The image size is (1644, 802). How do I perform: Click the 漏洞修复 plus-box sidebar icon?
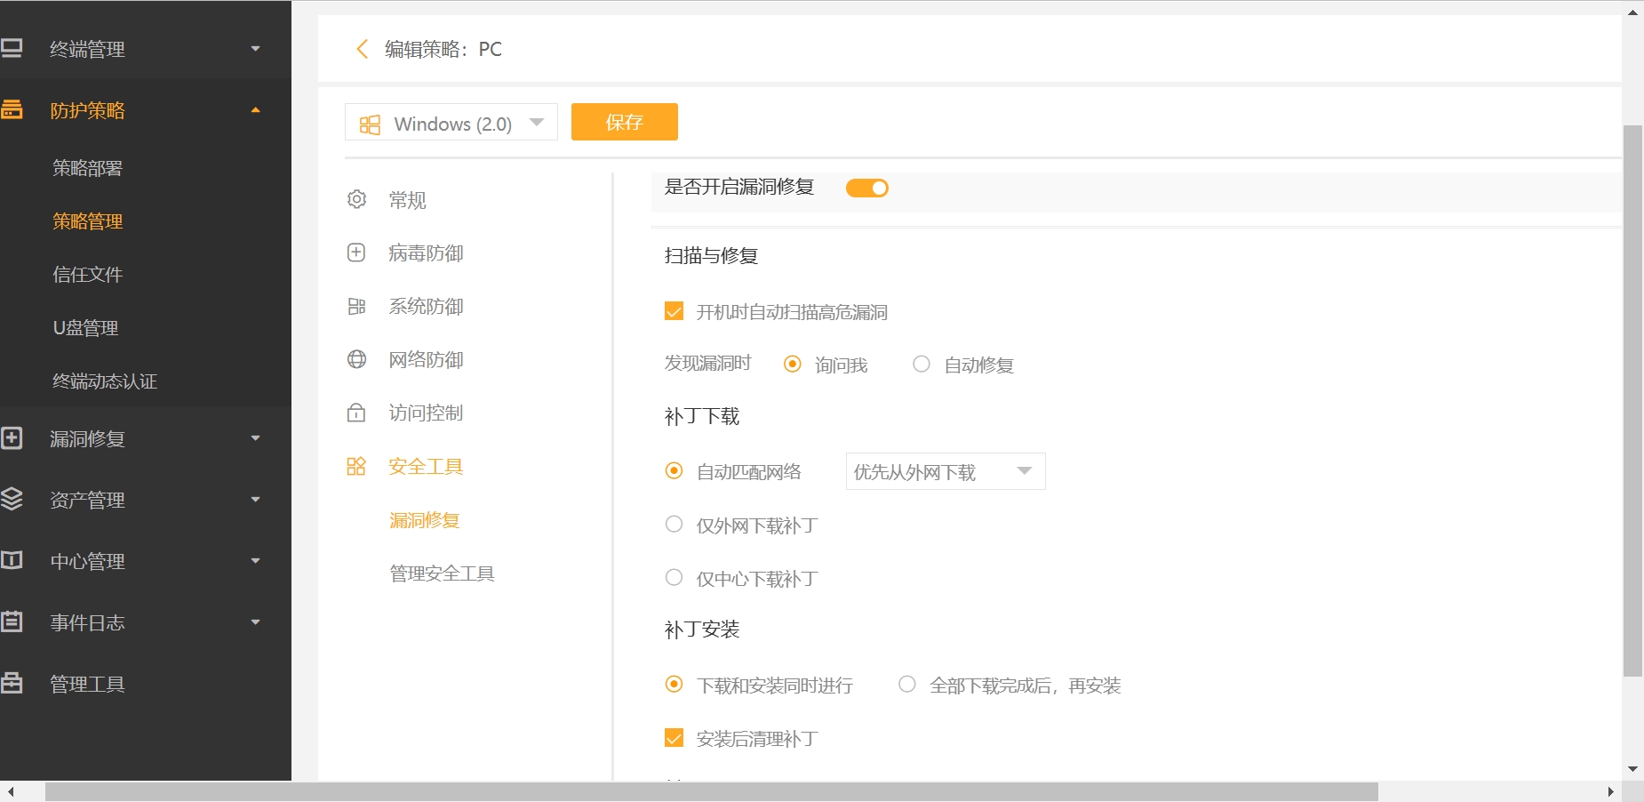pos(12,437)
